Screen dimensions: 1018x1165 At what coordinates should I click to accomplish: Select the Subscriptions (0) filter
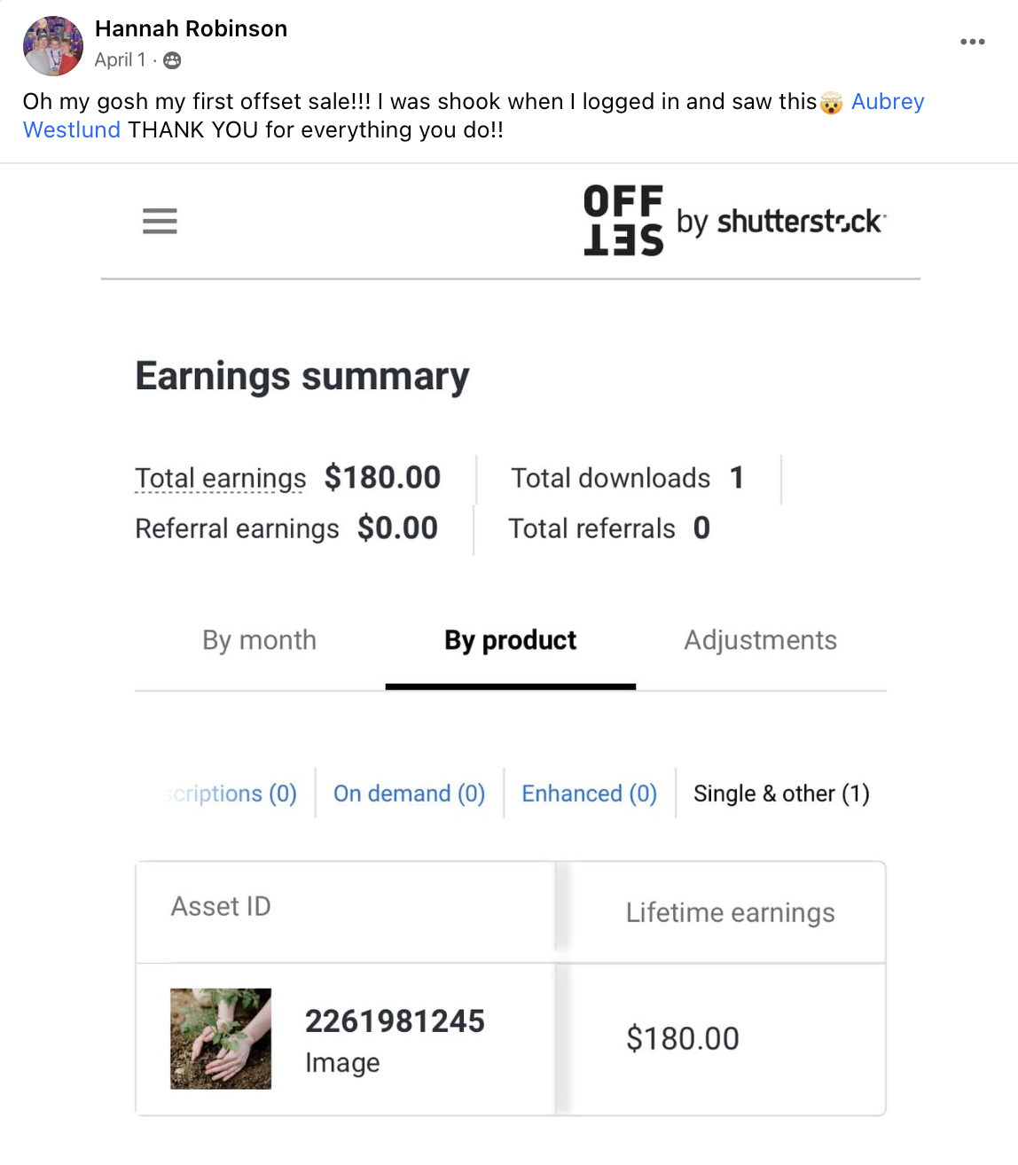tap(230, 794)
